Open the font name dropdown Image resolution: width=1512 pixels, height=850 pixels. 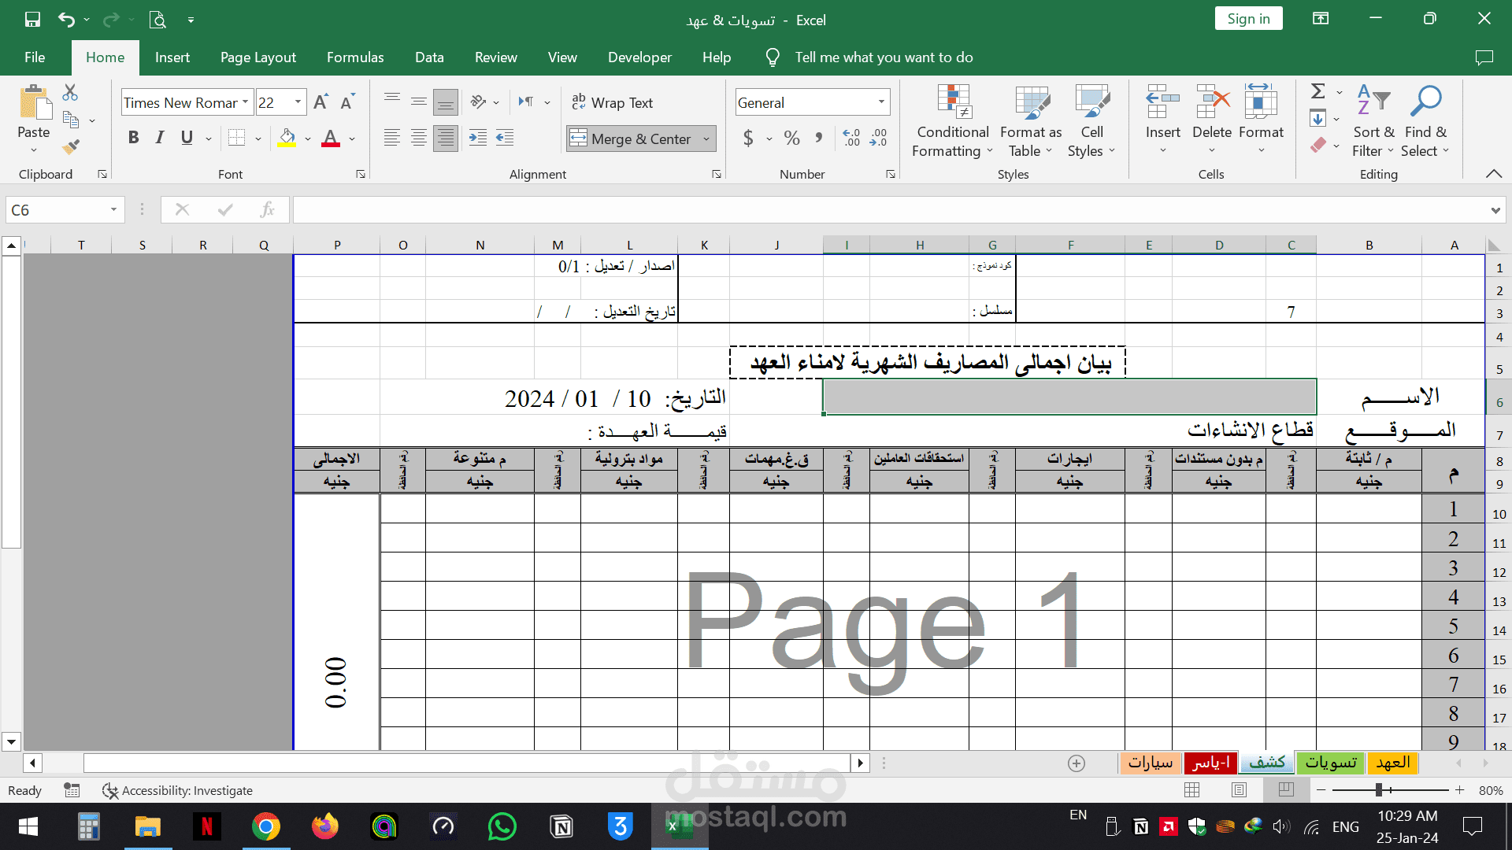pyautogui.click(x=245, y=102)
